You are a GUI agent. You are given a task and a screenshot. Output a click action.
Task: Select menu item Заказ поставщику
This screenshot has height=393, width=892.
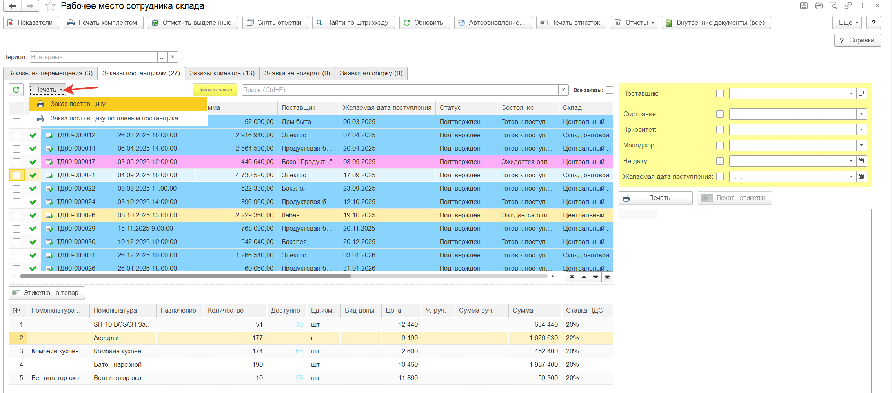tap(118, 104)
